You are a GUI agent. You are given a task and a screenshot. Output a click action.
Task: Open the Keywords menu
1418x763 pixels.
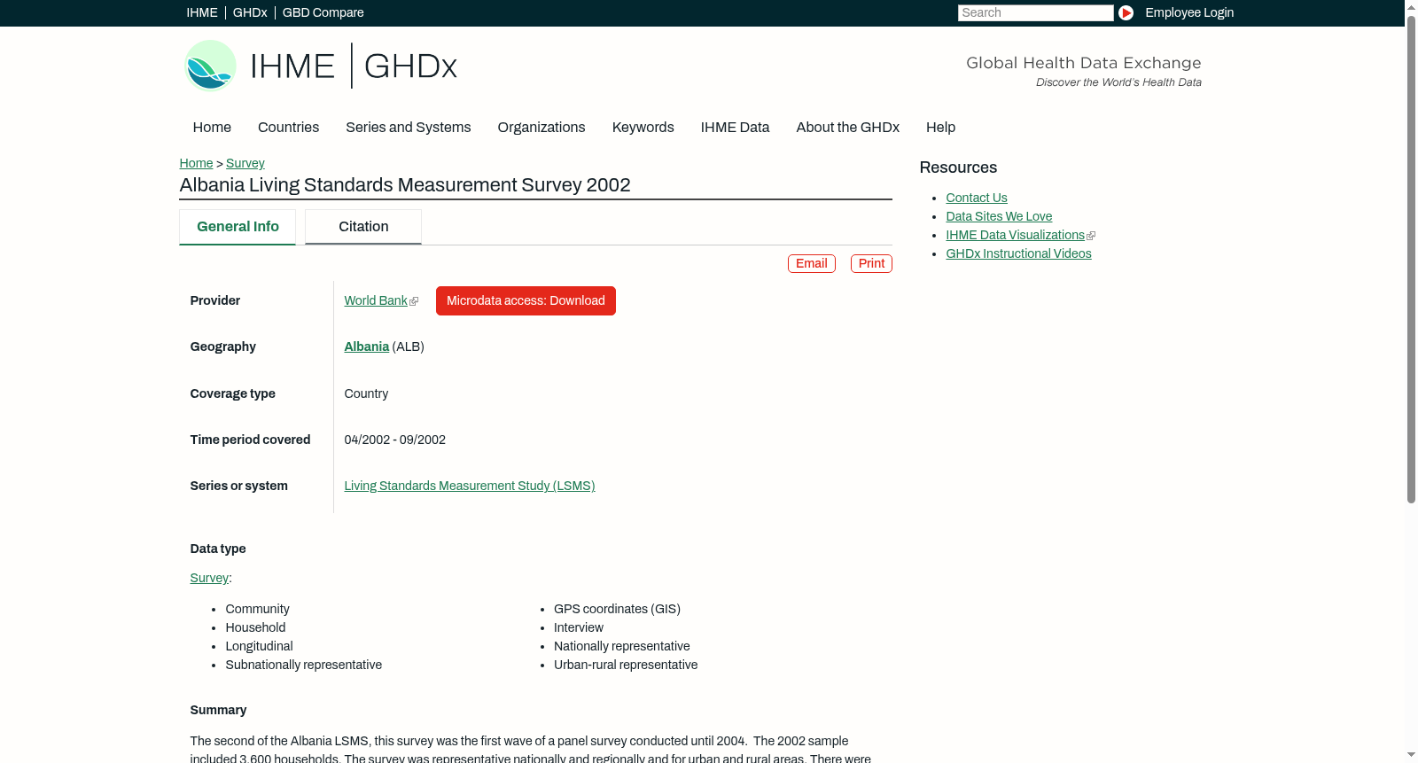(643, 128)
